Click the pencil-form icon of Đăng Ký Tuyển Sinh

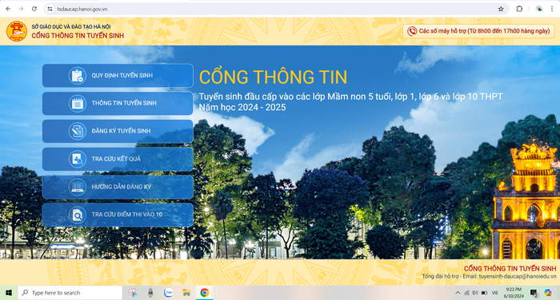click(x=78, y=131)
